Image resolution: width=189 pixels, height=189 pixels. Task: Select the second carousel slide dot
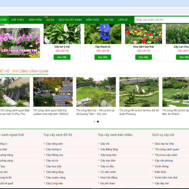[98, 122]
